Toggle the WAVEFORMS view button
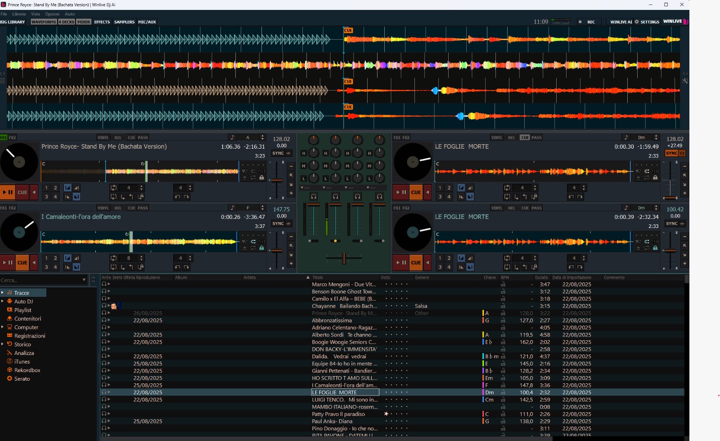Image resolution: width=720 pixels, height=441 pixels. (44, 22)
